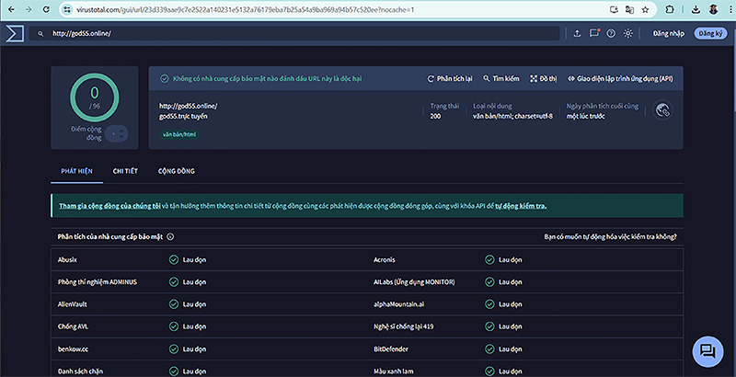Click the văn bản/html tag chip
This screenshot has height=377, width=736.
tap(179, 134)
